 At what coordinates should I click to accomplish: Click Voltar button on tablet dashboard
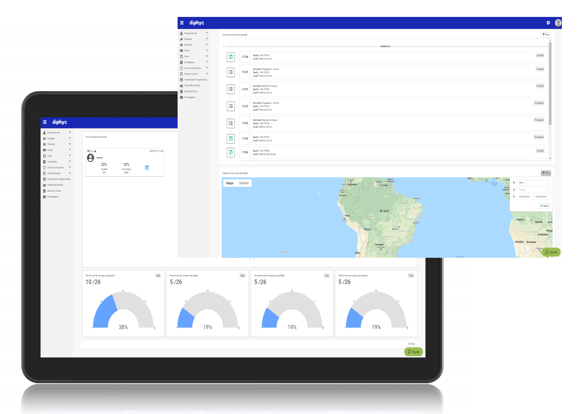pyautogui.click(x=412, y=344)
